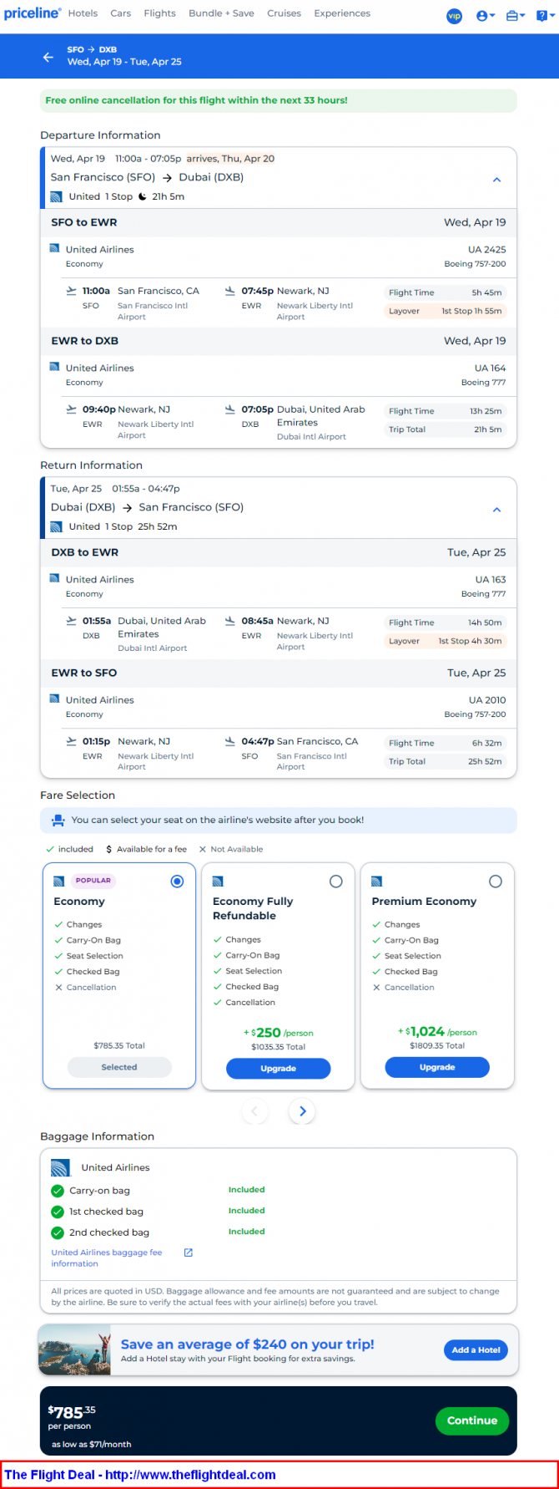Click takeoff icon at 01:55a
559x1489 pixels.
click(71, 621)
